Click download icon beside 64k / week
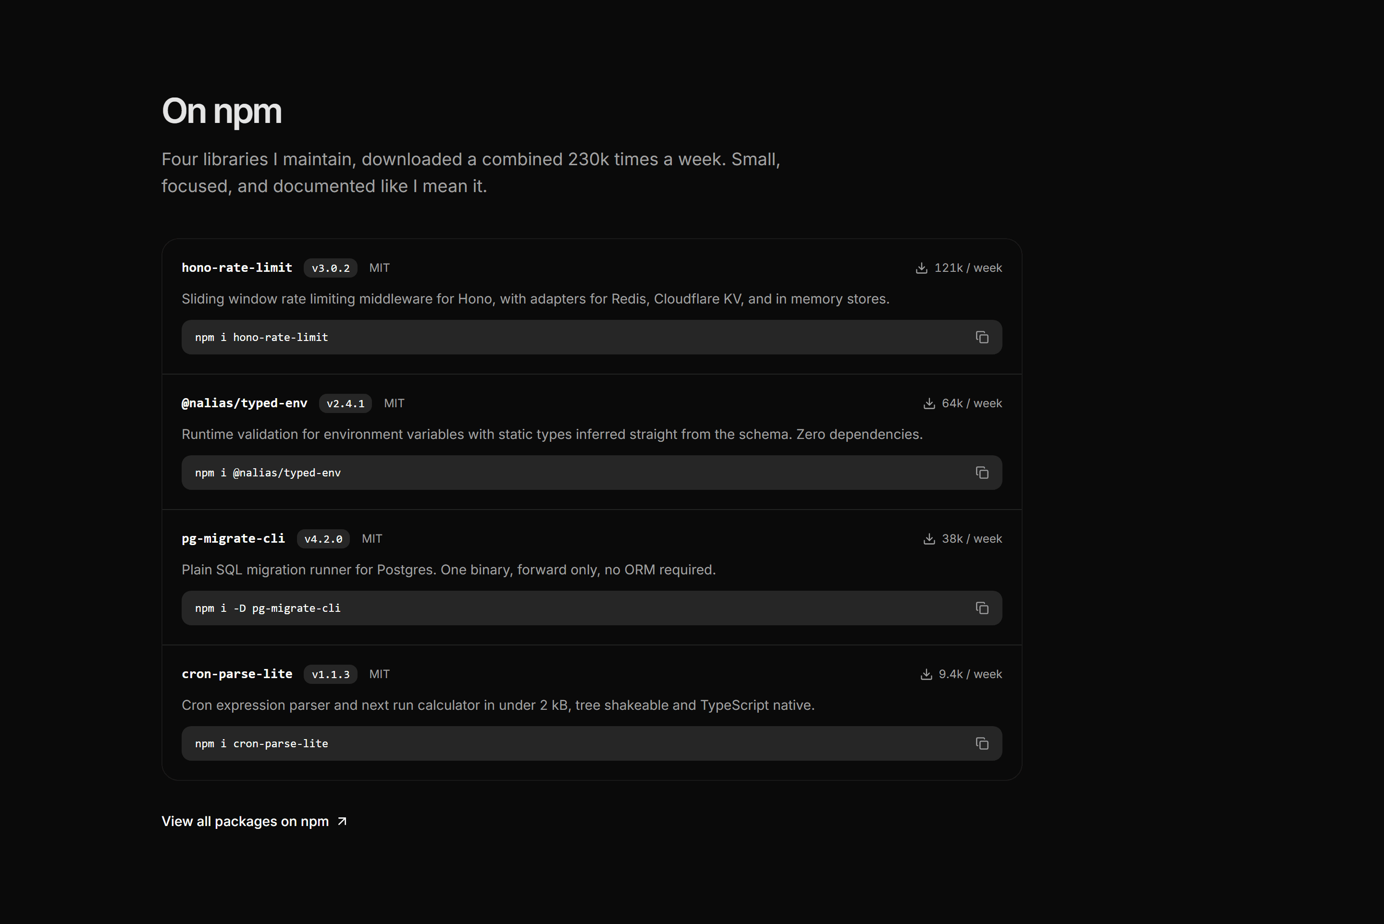This screenshot has height=924, width=1384. pos(929,404)
